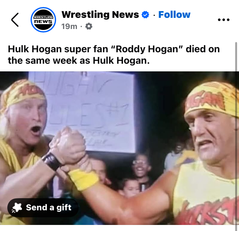Open the Wrestling News profile picture
The height and width of the screenshot is (231, 239).
43,20
